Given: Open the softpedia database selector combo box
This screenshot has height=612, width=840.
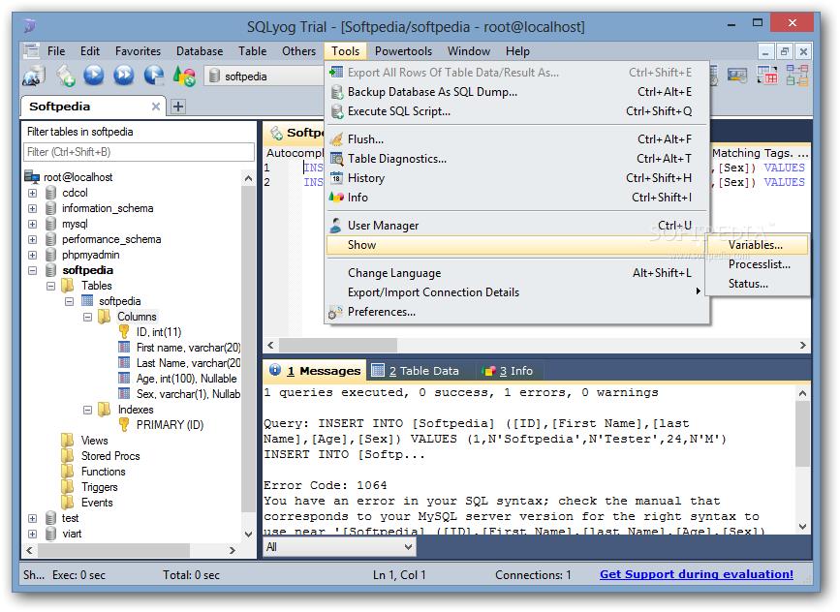Looking at the screenshot, I should coord(264,76).
